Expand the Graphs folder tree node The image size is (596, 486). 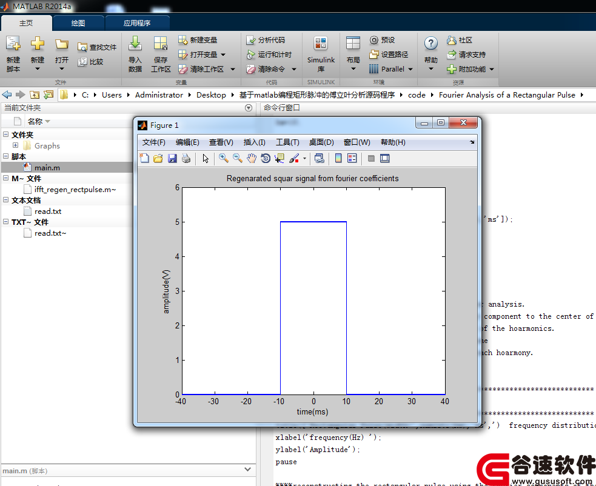click(15, 145)
